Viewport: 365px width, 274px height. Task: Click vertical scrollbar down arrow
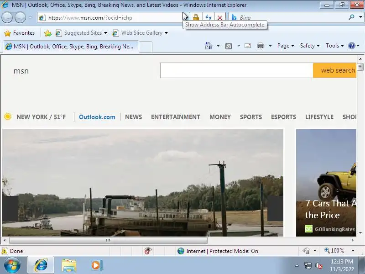360,233
